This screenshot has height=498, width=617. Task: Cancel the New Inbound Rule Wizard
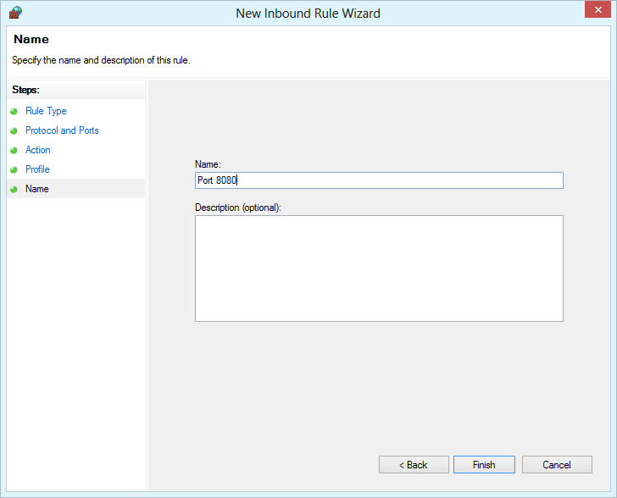[x=557, y=465]
